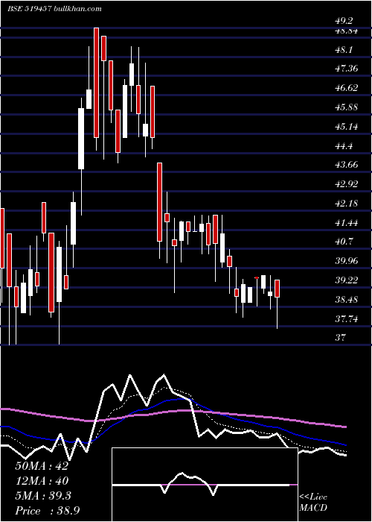Viewport: 372px width, 522px height.
Task: Click the 5MA : 39.3 indicator text
Action: pos(43,496)
